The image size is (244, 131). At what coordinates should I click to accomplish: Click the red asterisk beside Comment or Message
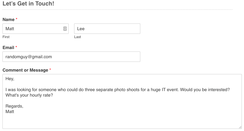(x=50, y=69)
